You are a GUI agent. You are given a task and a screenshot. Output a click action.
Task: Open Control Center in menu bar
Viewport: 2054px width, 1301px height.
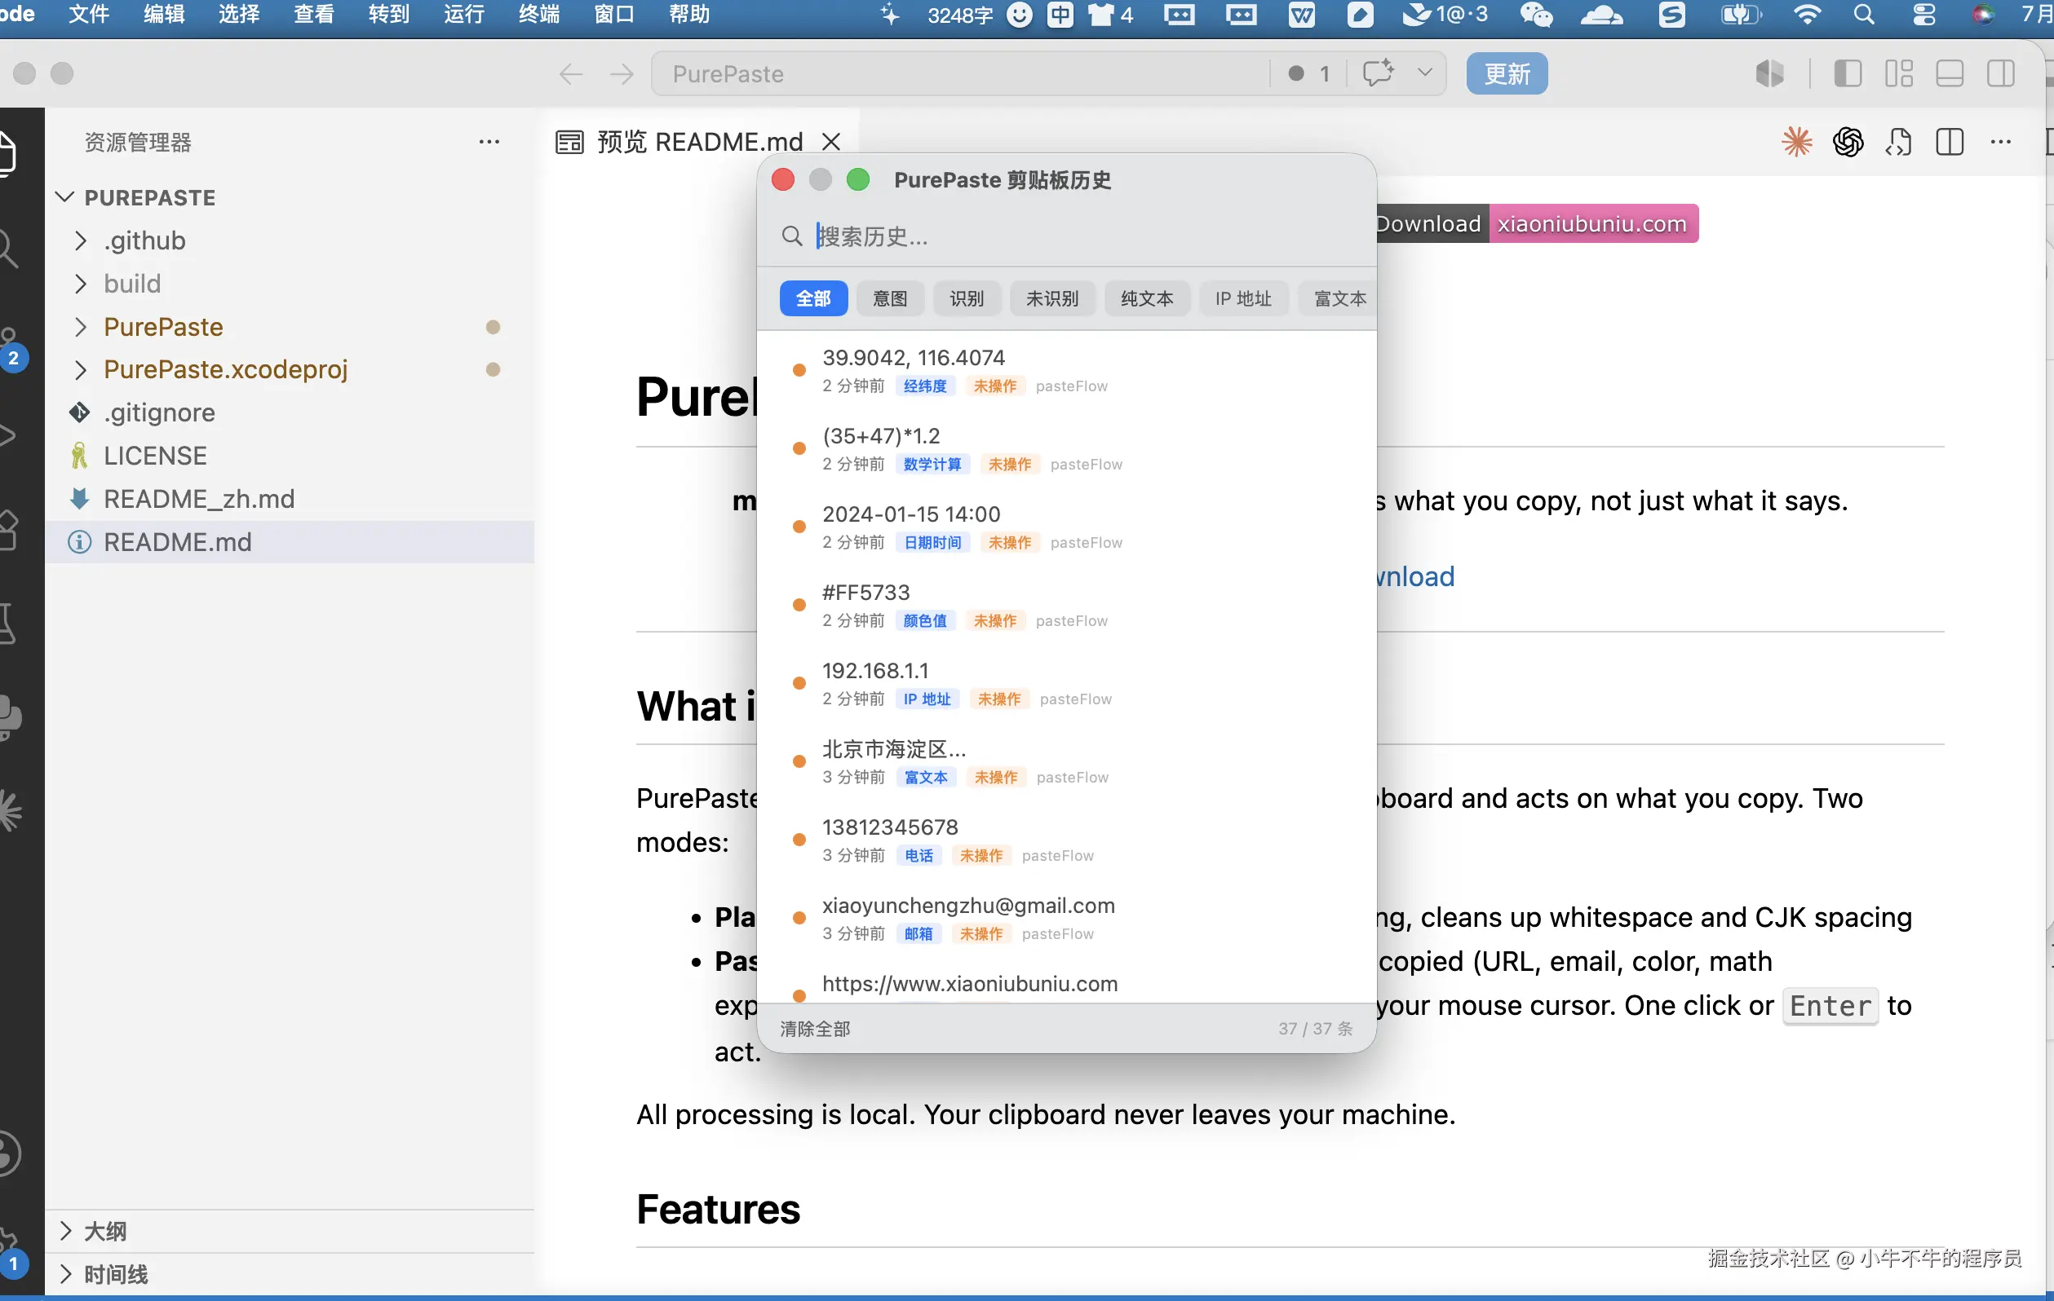1923,15
